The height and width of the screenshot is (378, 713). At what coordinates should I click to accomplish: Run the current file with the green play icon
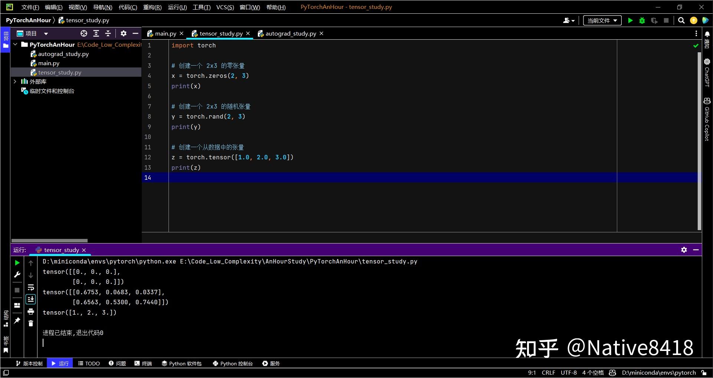630,21
